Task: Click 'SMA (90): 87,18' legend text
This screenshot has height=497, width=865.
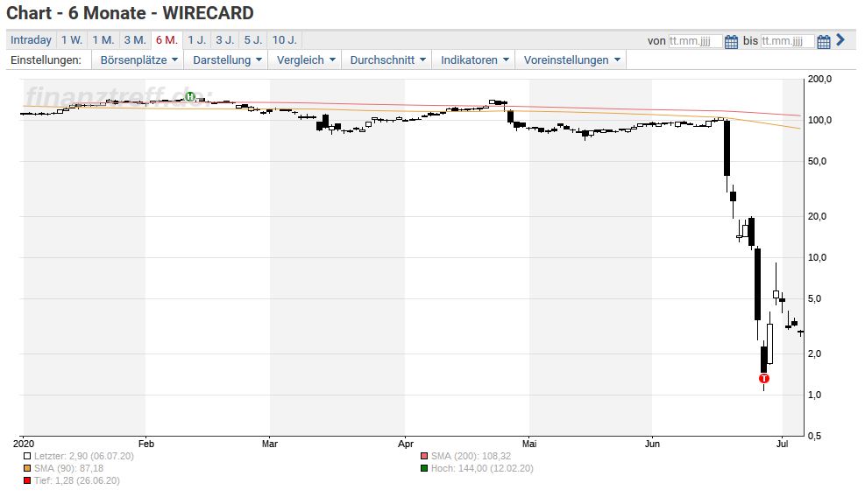Action: 68,468
